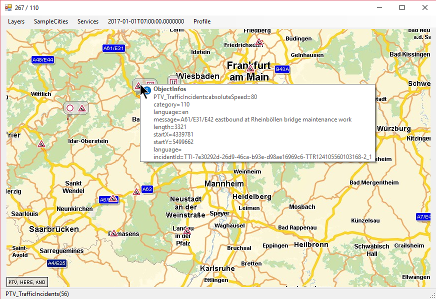
Task: Click the roadworks icon at Pirmasens
Action: (114, 233)
